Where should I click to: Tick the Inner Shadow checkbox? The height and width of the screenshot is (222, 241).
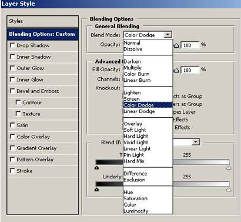click(12, 57)
